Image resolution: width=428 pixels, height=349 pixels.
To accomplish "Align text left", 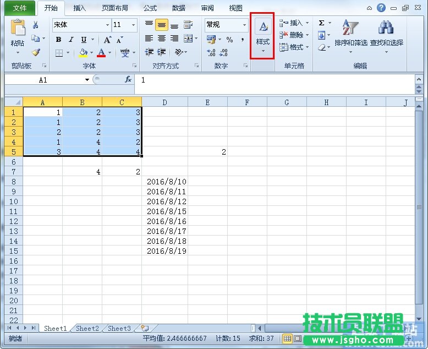I will pyautogui.click(x=149, y=39).
